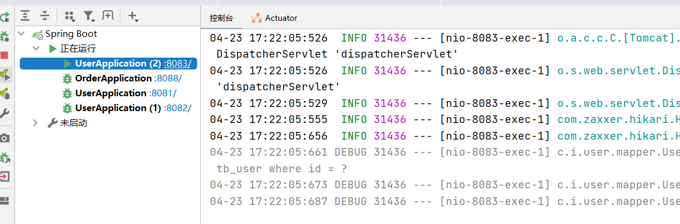Select UserApplication (1) in the tree
The width and height of the screenshot is (680, 224).
tap(118, 108)
